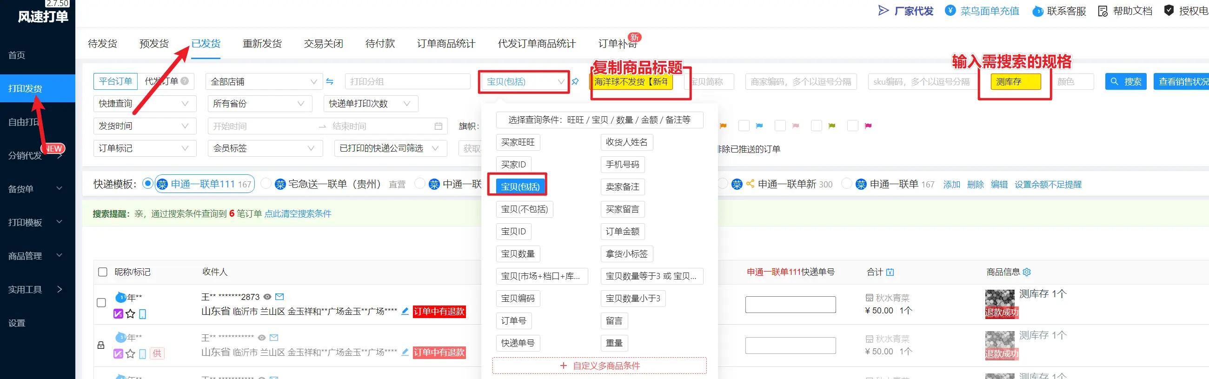Screen dimensions: 1209x379
Task: Open the 快递单打印次数 dropdown
Action: (370, 103)
